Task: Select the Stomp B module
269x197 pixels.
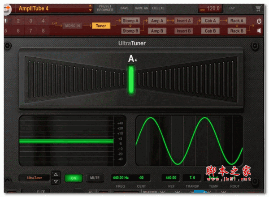Action: 130,31
